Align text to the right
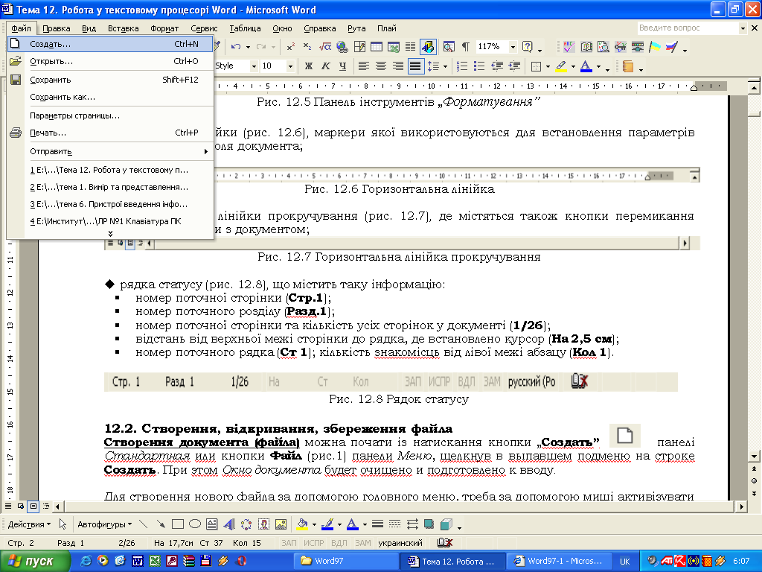This screenshot has height=572, width=762. [x=398, y=66]
